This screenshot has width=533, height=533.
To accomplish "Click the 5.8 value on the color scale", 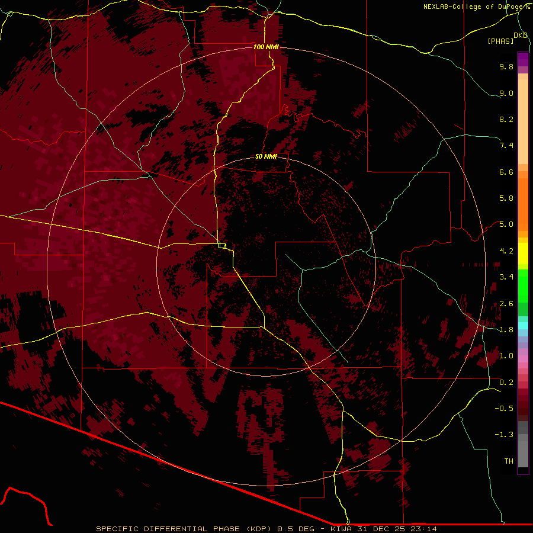I will [x=506, y=198].
